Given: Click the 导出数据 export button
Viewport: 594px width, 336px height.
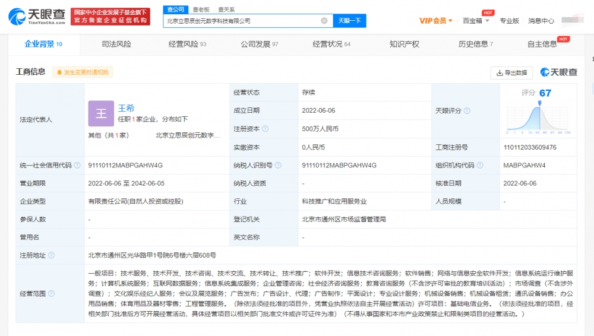Looking at the screenshot, I should [x=512, y=73].
